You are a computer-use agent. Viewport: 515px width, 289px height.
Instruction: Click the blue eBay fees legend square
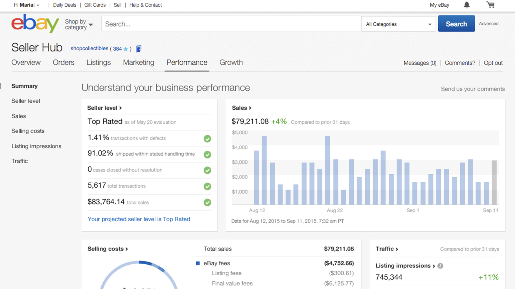point(198,263)
